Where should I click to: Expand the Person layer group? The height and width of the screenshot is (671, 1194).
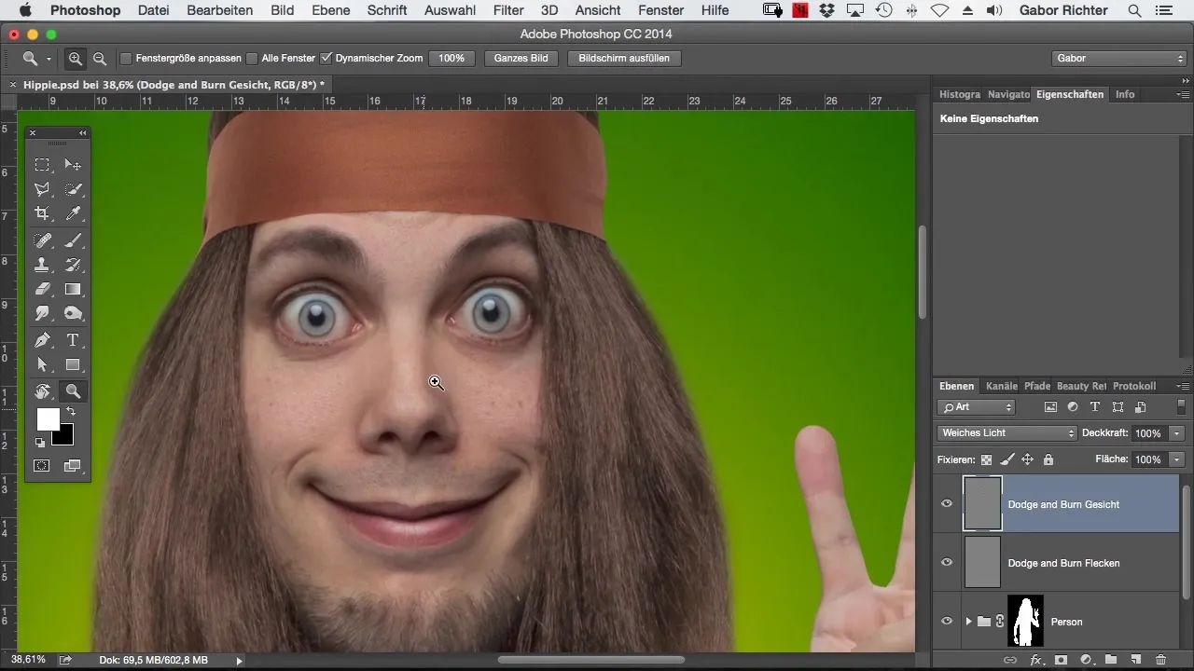[968, 622]
